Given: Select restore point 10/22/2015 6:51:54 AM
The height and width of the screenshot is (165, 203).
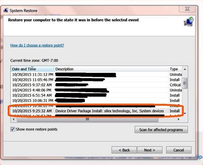Looking at the screenshot, I should point(96,95).
